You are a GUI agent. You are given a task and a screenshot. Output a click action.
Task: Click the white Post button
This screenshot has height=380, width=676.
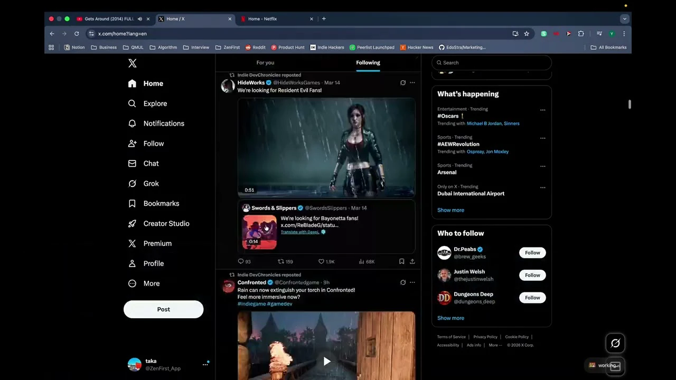163,309
